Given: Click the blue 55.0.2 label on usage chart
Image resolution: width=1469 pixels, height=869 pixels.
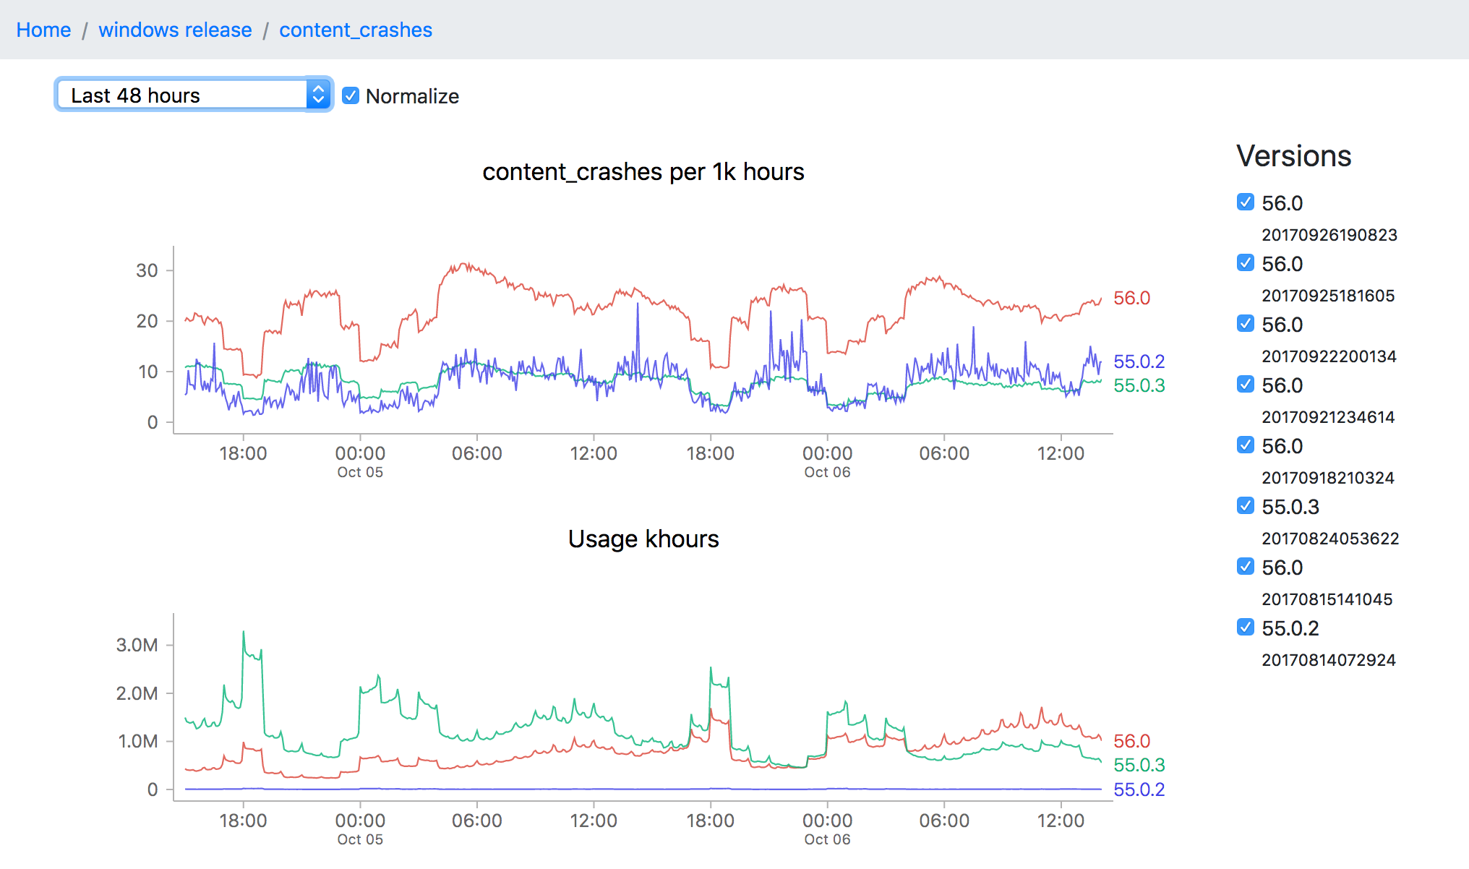Looking at the screenshot, I should pos(1139,789).
